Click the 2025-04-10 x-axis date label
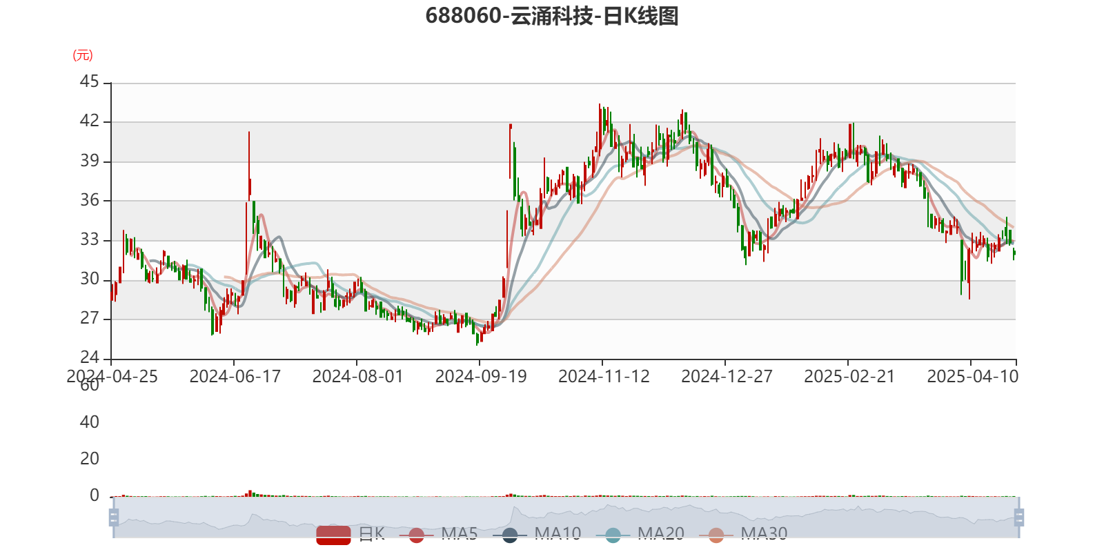Screen dimensions: 1104x552 click(x=972, y=377)
